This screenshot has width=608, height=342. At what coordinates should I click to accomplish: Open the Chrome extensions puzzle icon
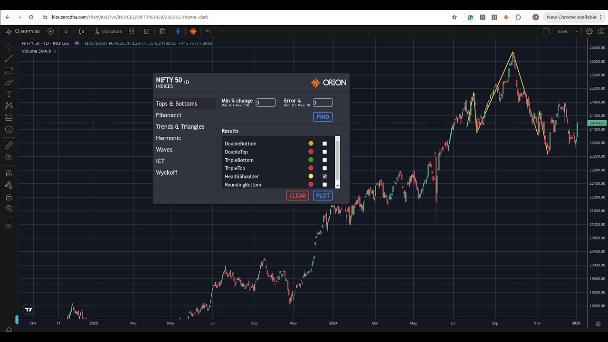(x=518, y=17)
